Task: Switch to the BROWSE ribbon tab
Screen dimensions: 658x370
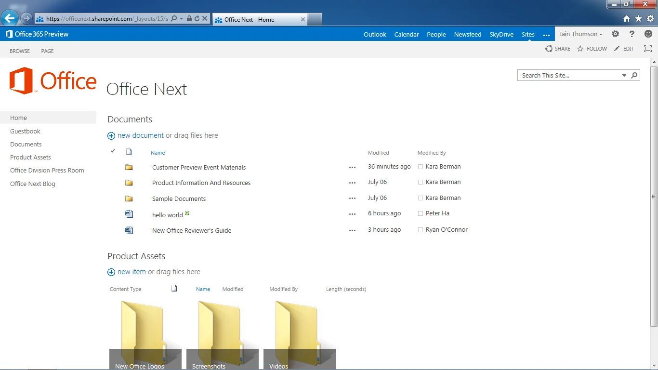Action: 20,51
